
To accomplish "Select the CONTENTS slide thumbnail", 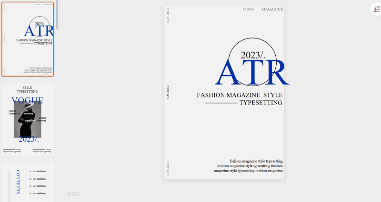I will tap(28, 182).
